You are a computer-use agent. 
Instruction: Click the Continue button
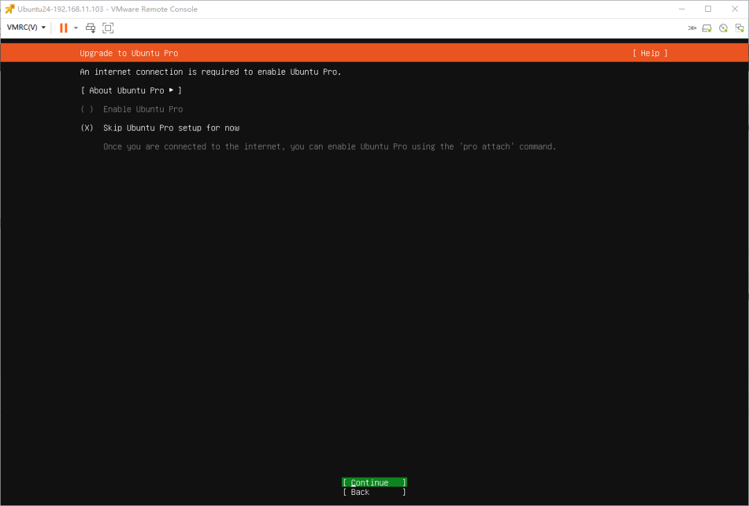pos(374,482)
